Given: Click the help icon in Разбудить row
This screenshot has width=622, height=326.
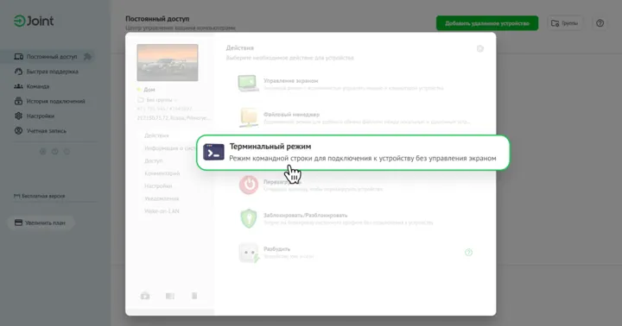Looking at the screenshot, I should [x=468, y=253].
